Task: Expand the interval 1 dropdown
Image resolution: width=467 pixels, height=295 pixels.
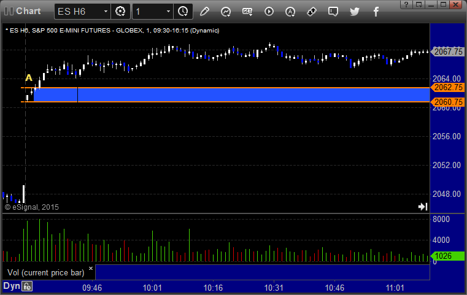Action: point(168,12)
